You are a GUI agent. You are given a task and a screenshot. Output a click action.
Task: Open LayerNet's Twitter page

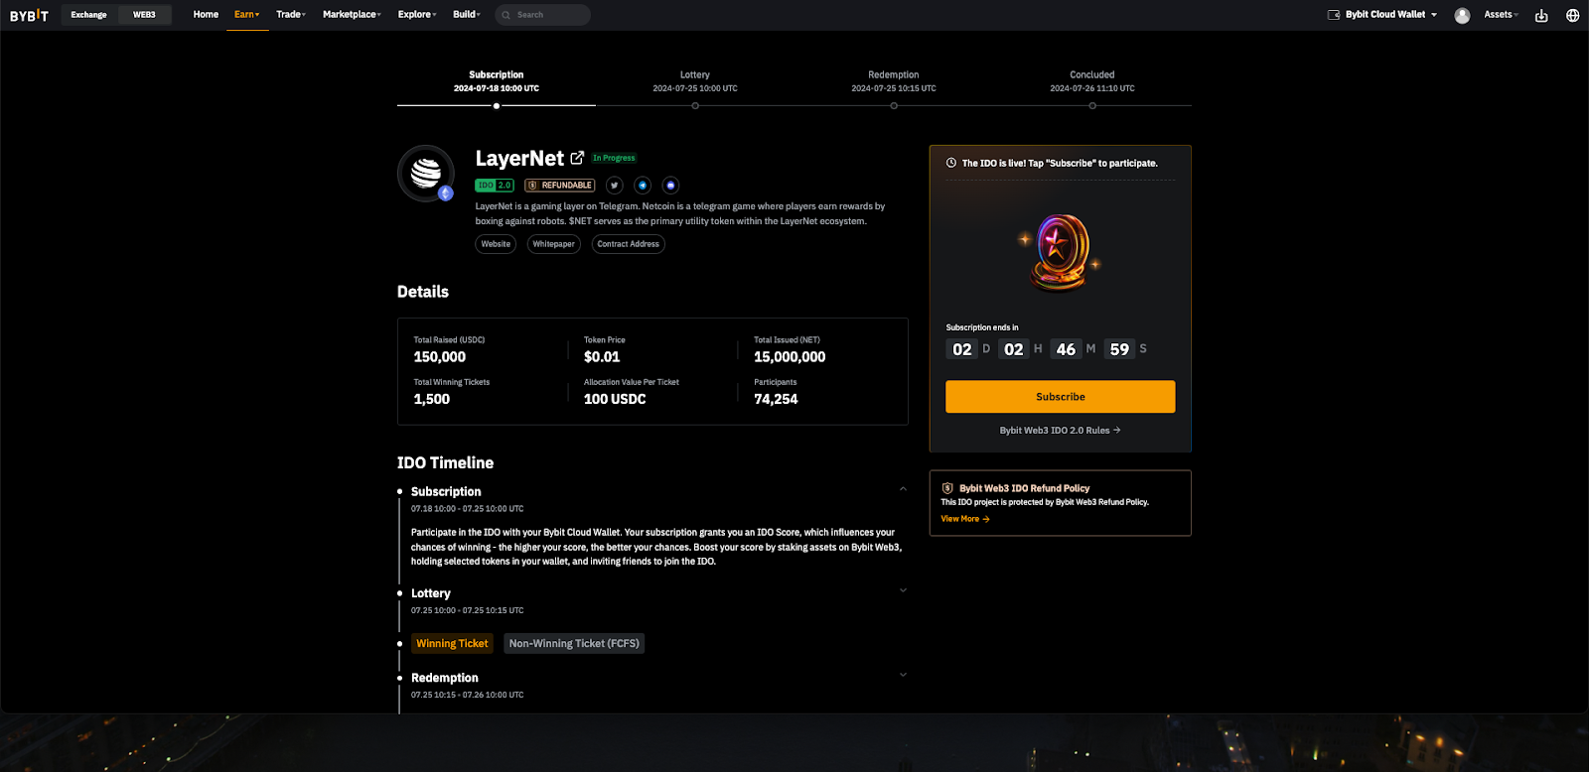click(614, 186)
